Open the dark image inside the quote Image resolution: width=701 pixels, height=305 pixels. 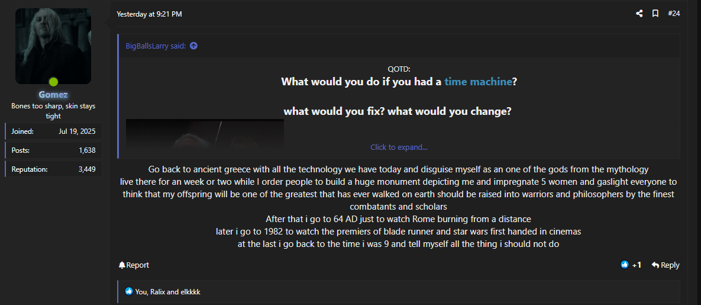[205, 133]
